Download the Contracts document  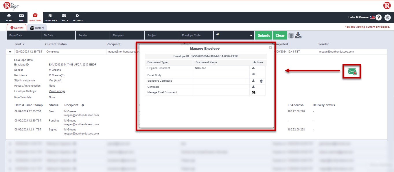(x=253, y=87)
